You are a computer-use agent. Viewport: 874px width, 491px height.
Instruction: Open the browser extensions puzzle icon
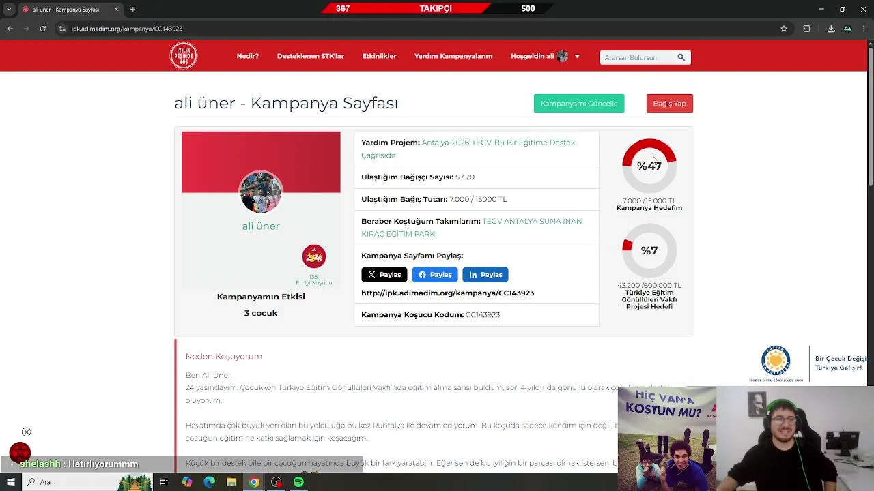pos(807,29)
